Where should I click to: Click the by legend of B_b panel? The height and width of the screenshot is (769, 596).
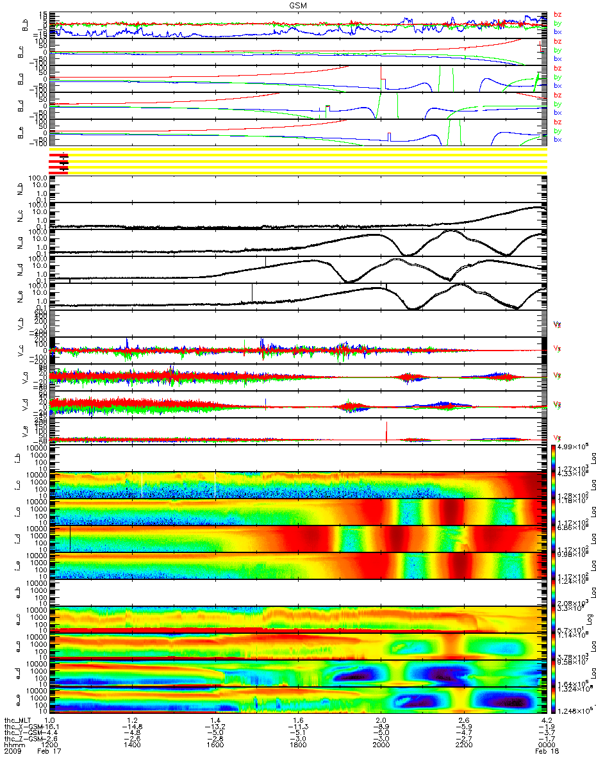pyautogui.click(x=558, y=23)
